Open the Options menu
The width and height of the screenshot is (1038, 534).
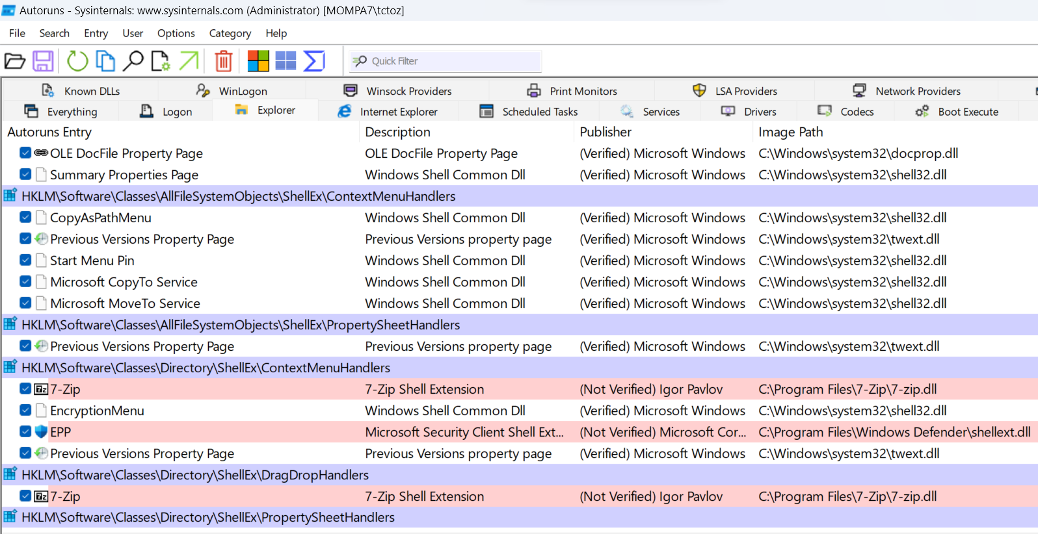176,33
